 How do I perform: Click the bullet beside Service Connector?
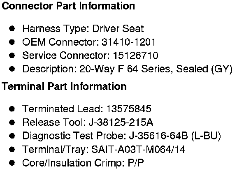click(12, 55)
